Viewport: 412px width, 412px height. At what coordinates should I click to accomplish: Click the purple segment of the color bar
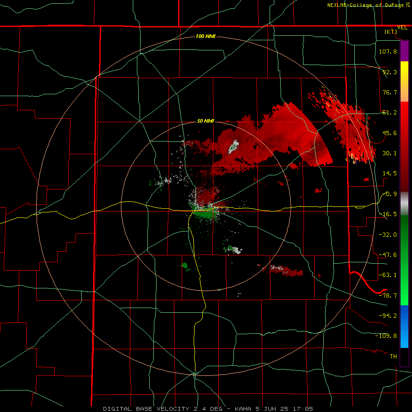tap(404, 51)
